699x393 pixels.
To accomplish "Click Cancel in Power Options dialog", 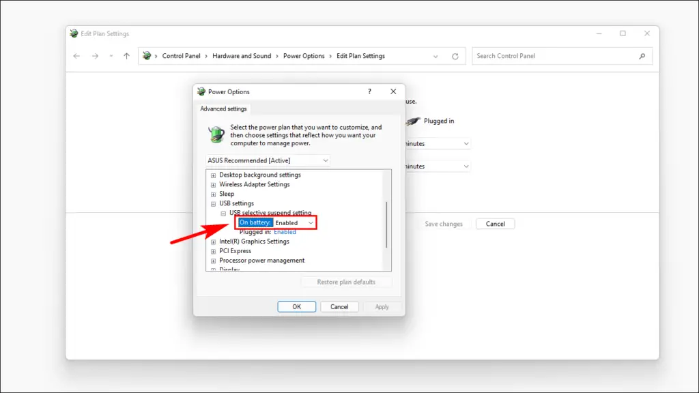I will coord(339,306).
